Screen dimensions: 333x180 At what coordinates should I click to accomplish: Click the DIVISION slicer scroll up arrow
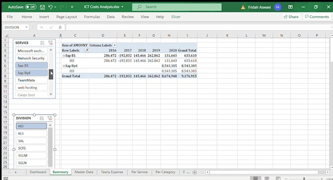(50, 125)
